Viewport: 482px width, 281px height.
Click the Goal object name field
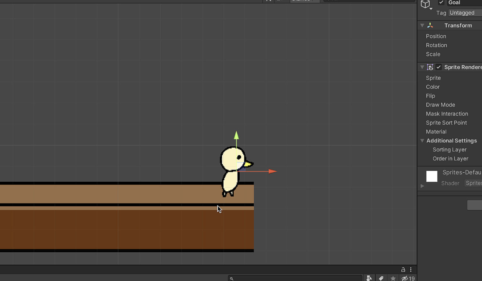click(x=464, y=3)
